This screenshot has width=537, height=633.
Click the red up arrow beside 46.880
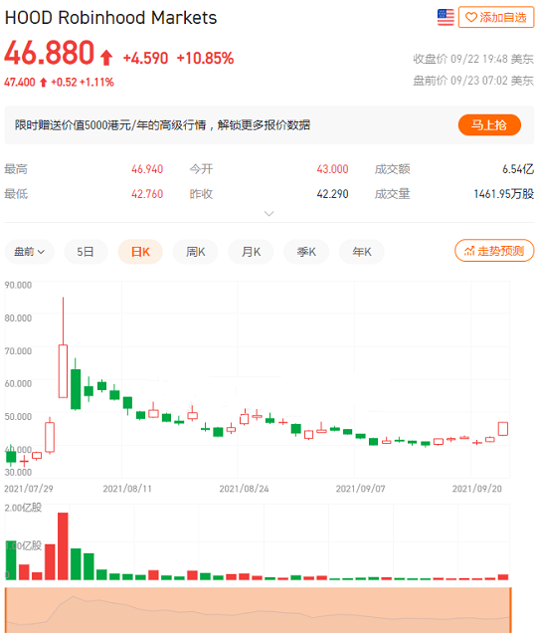[106, 58]
